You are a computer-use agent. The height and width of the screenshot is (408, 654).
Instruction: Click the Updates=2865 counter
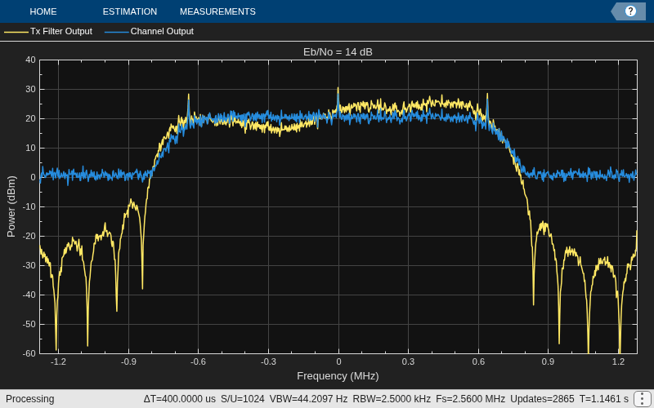[x=542, y=399]
